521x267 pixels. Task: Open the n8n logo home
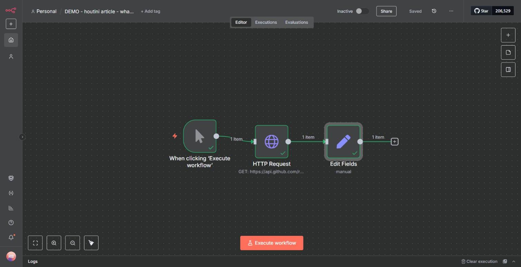click(x=11, y=10)
